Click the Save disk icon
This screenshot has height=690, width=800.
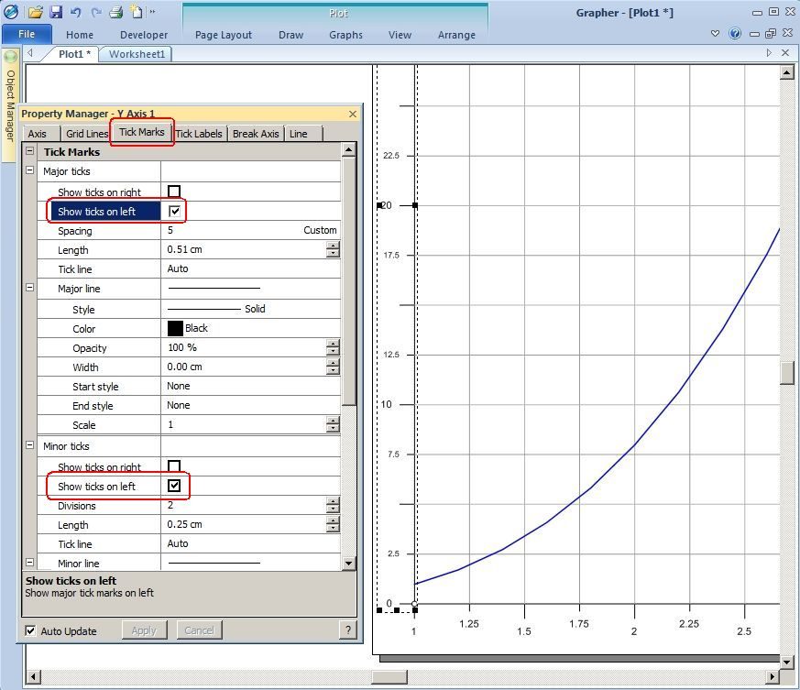coord(55,12)
